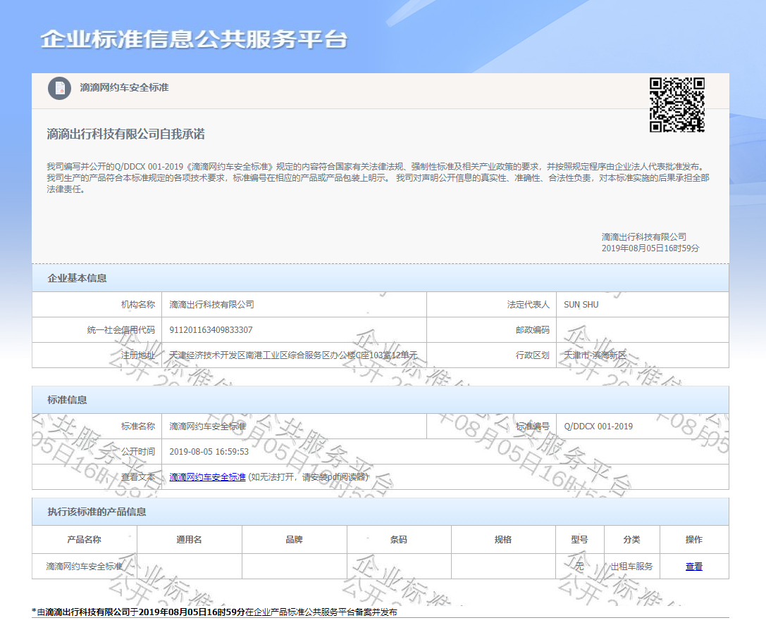766x625 pixels.
Task: Click the 标准名称 label
Action: (x=138, y=427)
